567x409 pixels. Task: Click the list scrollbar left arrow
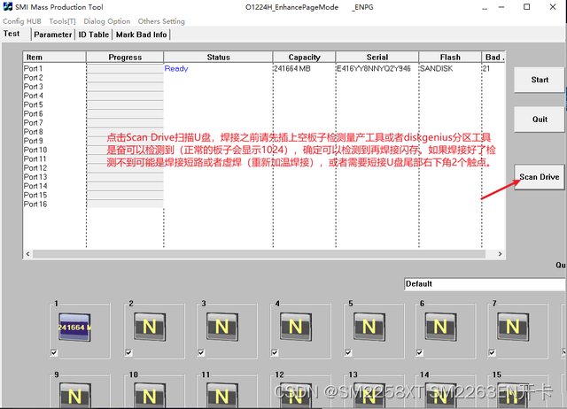coord(27,254)
